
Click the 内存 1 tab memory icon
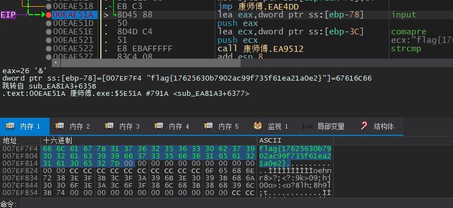click(x=10, y=126)
